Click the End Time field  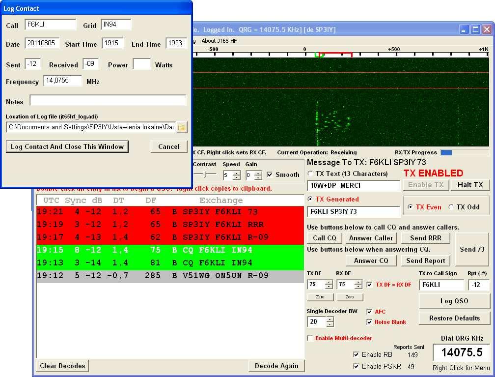pos(176,43)
